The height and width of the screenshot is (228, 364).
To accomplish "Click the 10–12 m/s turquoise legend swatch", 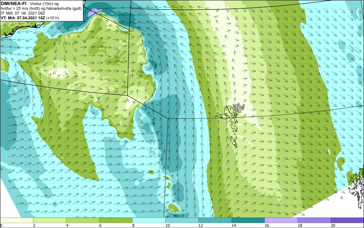I will coord(182,220).
